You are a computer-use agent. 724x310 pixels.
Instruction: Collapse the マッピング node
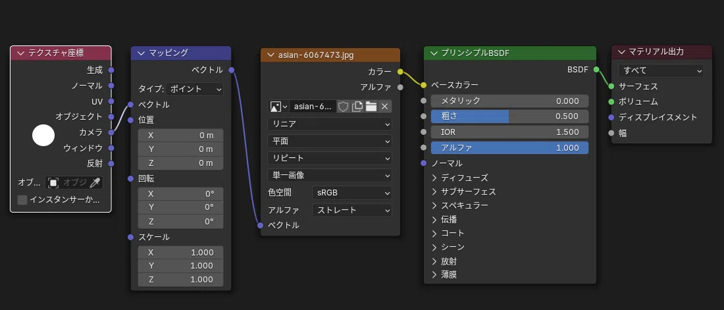[x=141, y=53]
